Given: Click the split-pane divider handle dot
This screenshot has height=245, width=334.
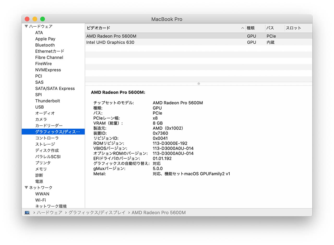Looking at the screenshot, I should click(199, 84).
